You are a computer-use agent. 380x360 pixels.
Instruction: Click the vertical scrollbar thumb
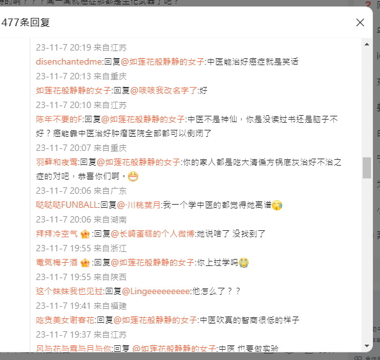pyautogui.click(x=367, y=168)
